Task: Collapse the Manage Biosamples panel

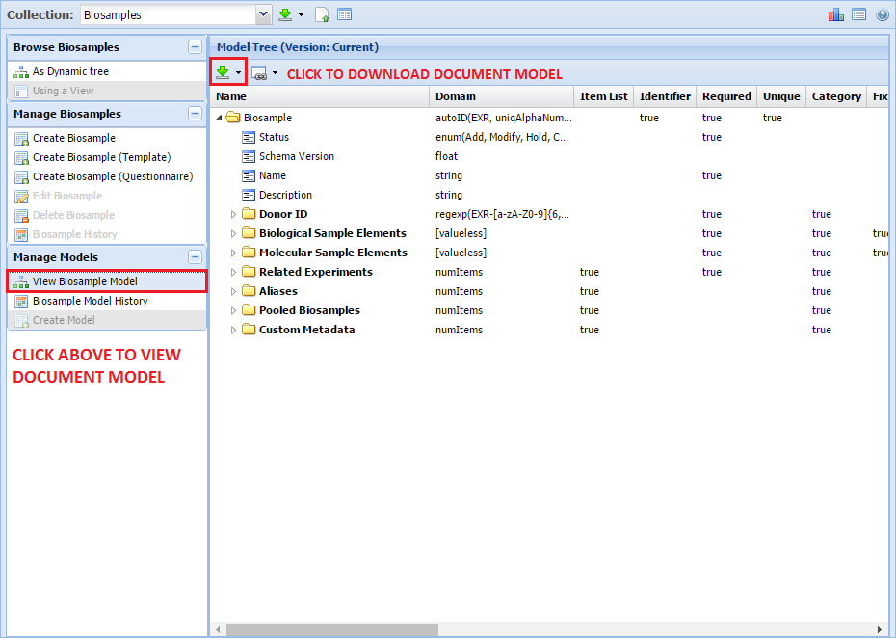Action: coord(195,114)
